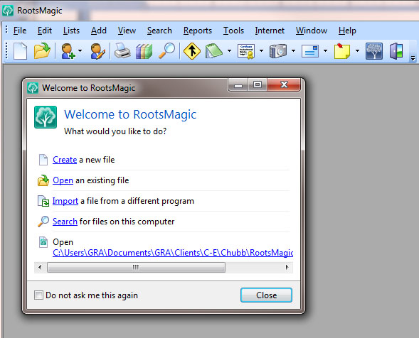Click the folder icon beside Open existing file
The image size is (419, 338).
(43, 180)
